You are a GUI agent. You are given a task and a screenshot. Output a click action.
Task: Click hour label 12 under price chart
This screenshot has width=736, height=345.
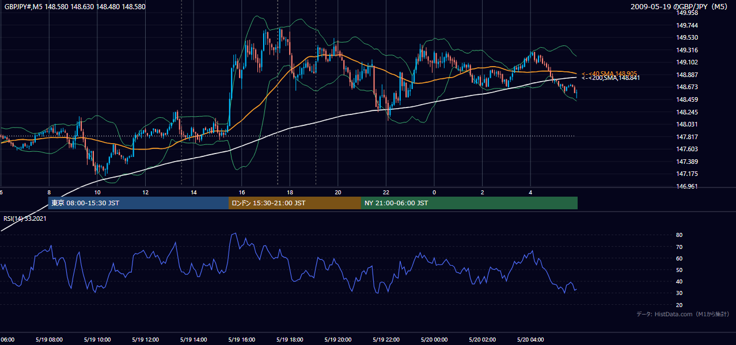coord(145,193)
